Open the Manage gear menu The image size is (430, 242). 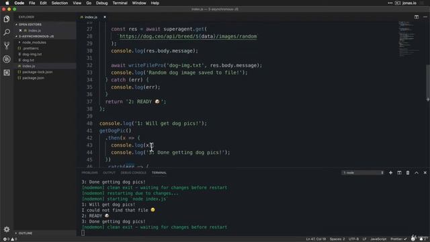(7, 229)
